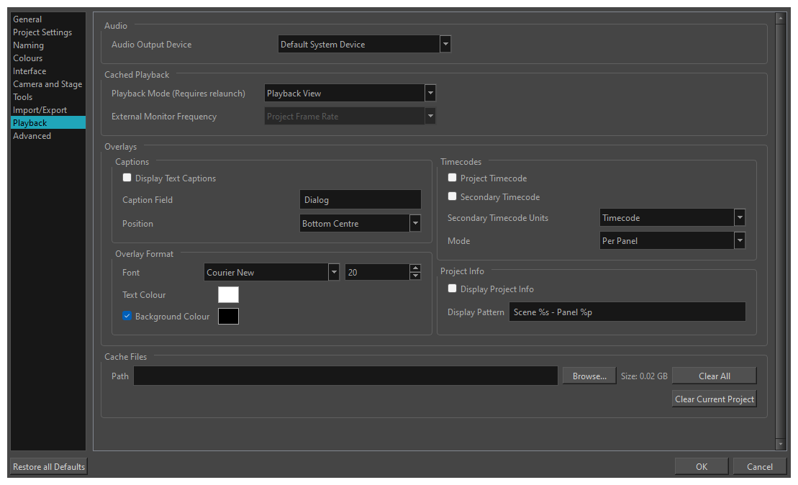
Task: Uncheck the Background Colour option
Action: click(x=127, y=315)
